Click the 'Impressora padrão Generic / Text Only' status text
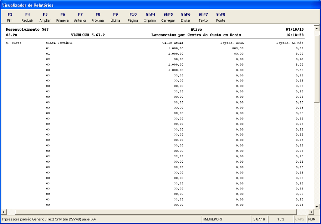This screenshot has width=321, height=224. pyautogui.click(x=49, y=219)
